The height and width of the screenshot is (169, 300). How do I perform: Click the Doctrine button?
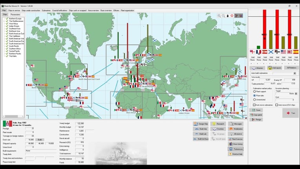[218, 129]
